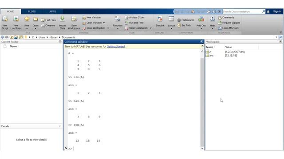
Task: Open Command Window actions menu
Action: pyautogui.click(x=202, y=42)
